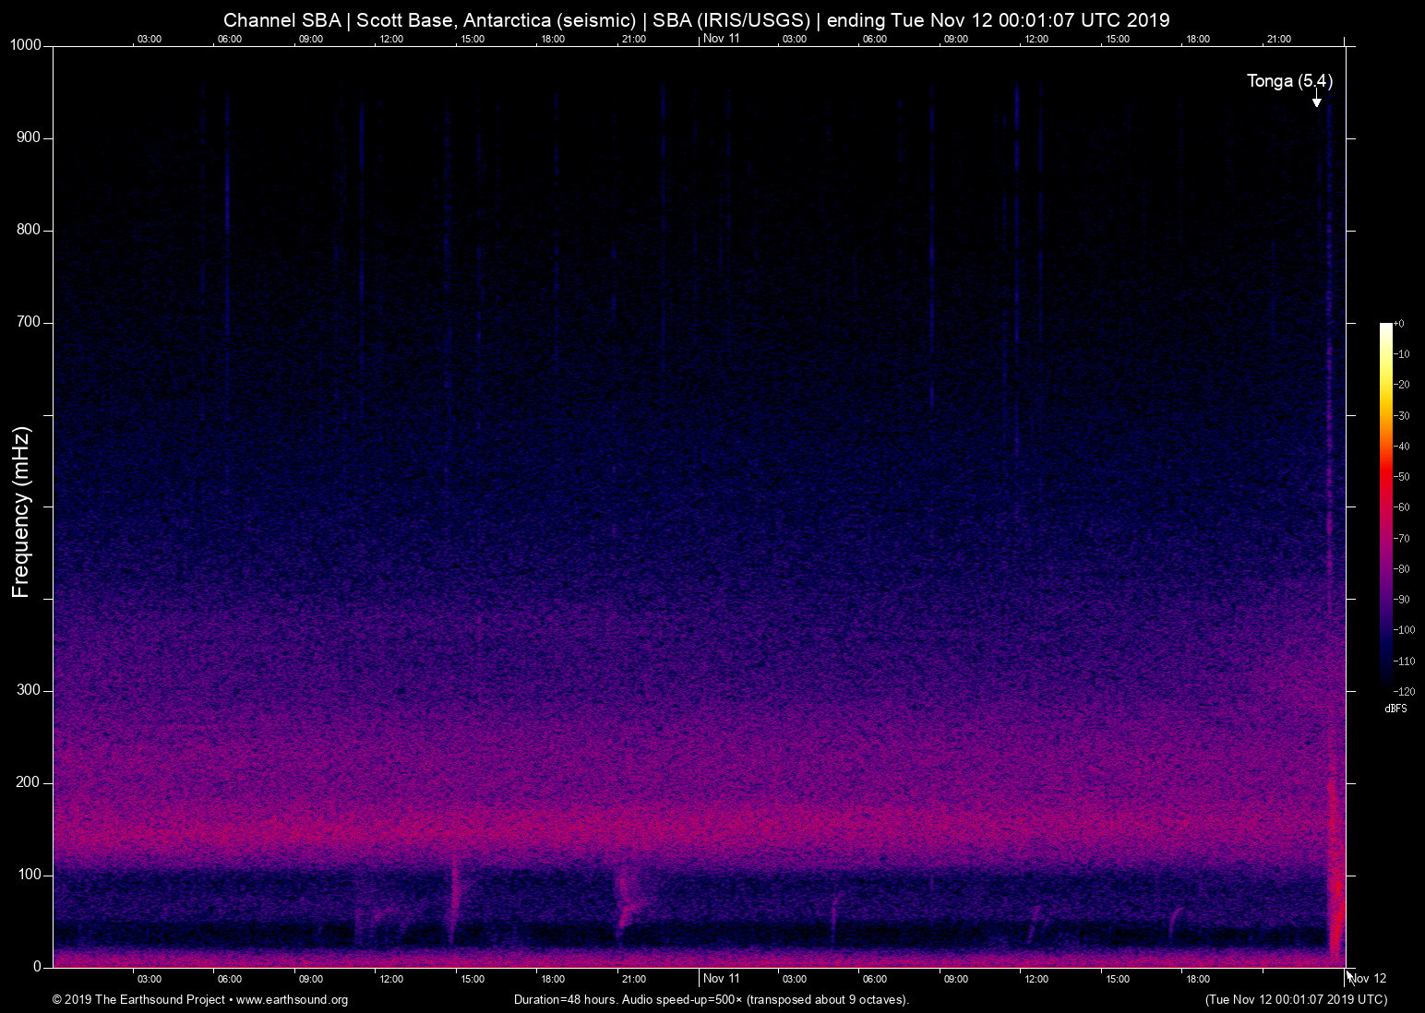Screen dimensions: 1425x1013
Task: Open the www.earthsound.org link in the footer
Action: (292, 1000)
